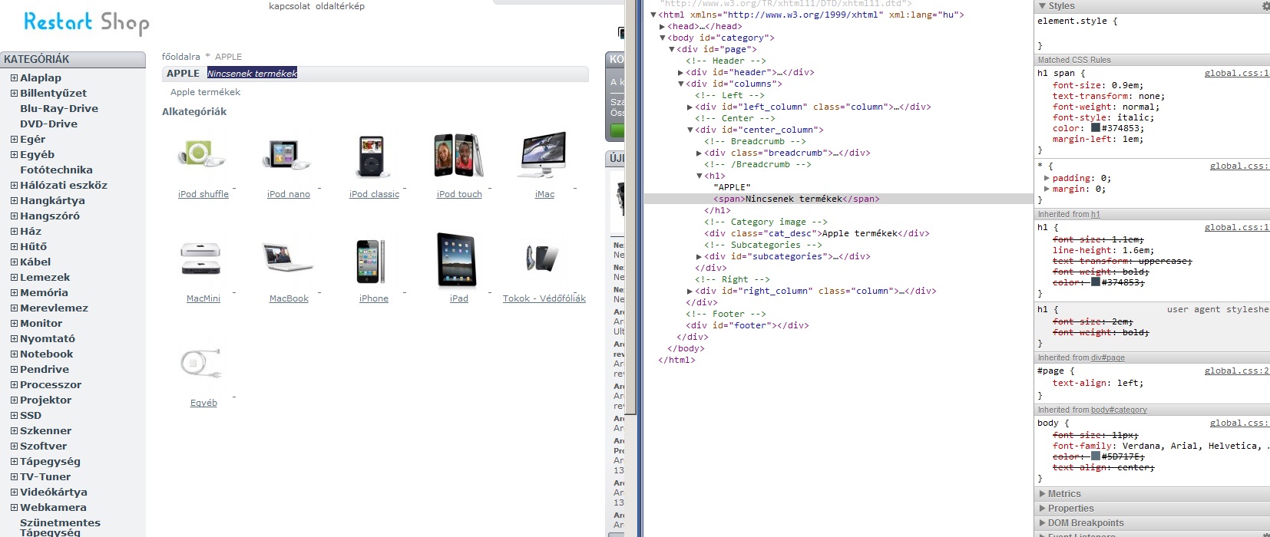Select the Fotótechnika category
1270x537 pixels.
pyautogui.click(x=56, y=170)
